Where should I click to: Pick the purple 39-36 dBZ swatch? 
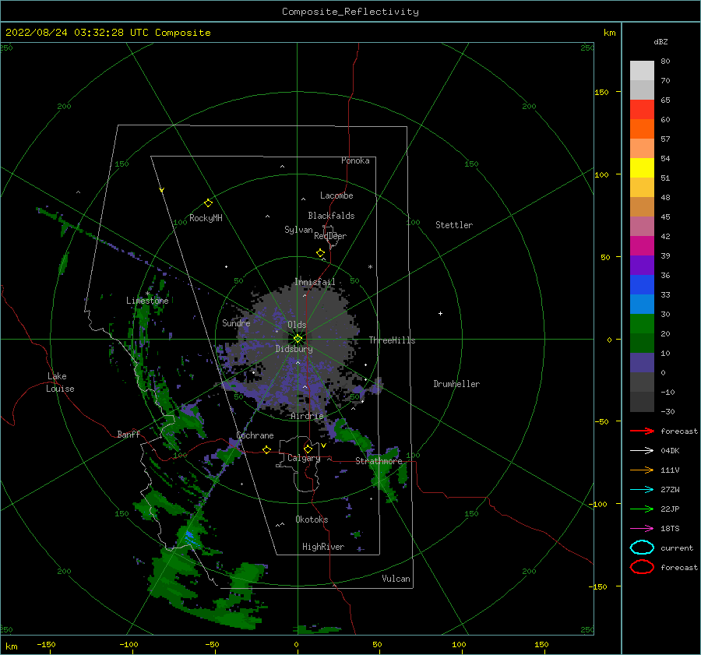(x=642, y=266)
